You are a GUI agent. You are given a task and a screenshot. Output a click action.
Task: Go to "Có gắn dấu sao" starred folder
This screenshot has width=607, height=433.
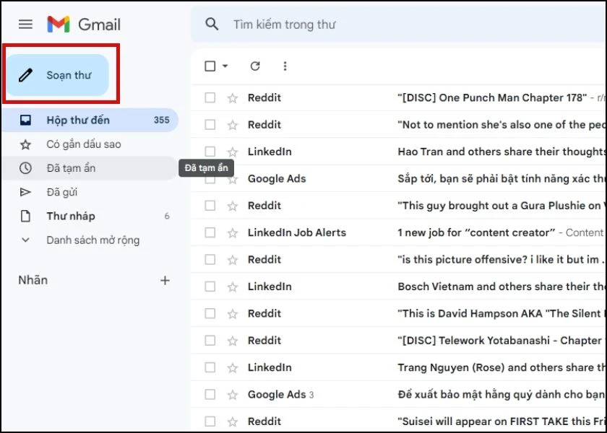point(90,144)
